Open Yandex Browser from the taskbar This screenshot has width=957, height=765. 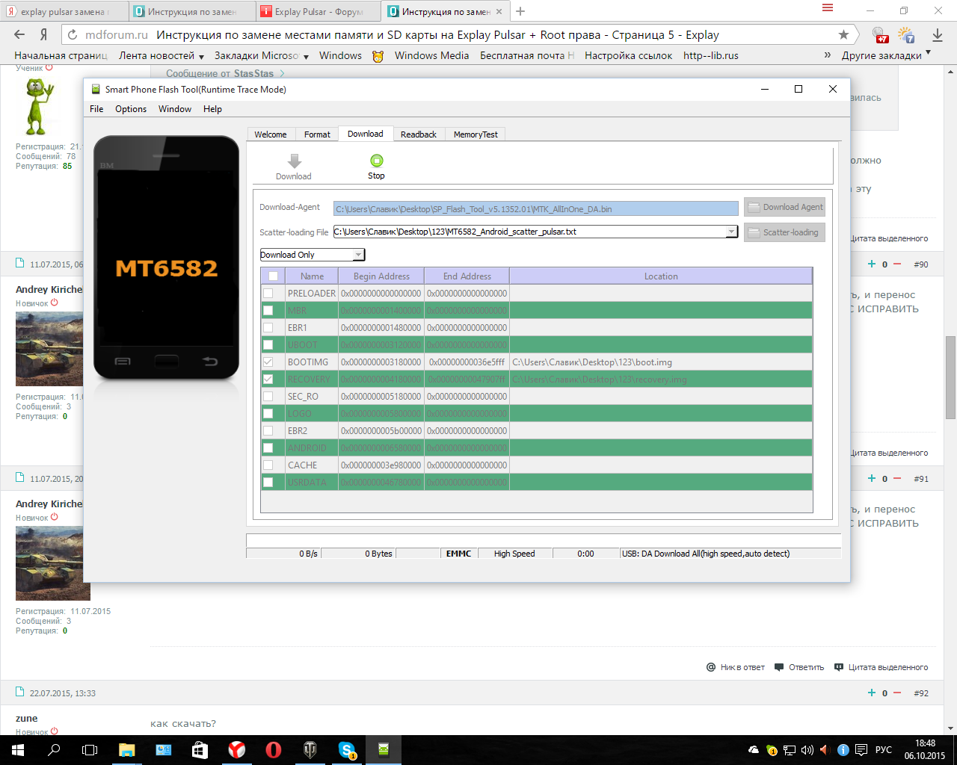[236, 749]
